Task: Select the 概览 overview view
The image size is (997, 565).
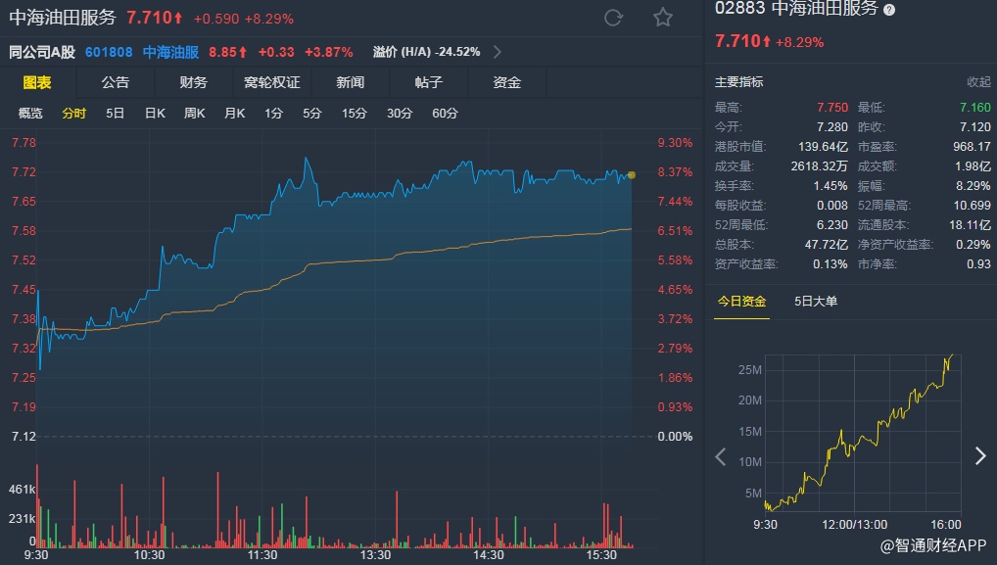Action: (x=30, y=114)
